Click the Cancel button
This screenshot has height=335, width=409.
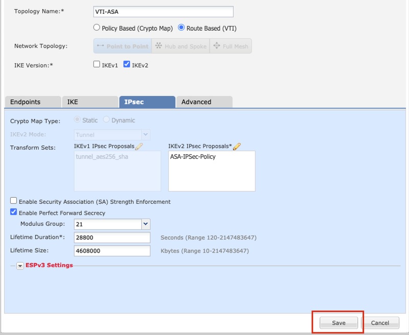click(380, 323)
